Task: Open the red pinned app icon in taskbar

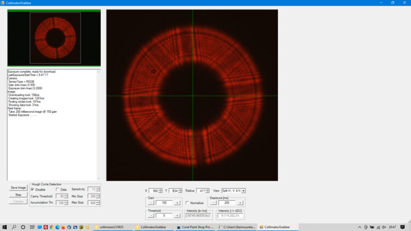Action: (45, 227)
